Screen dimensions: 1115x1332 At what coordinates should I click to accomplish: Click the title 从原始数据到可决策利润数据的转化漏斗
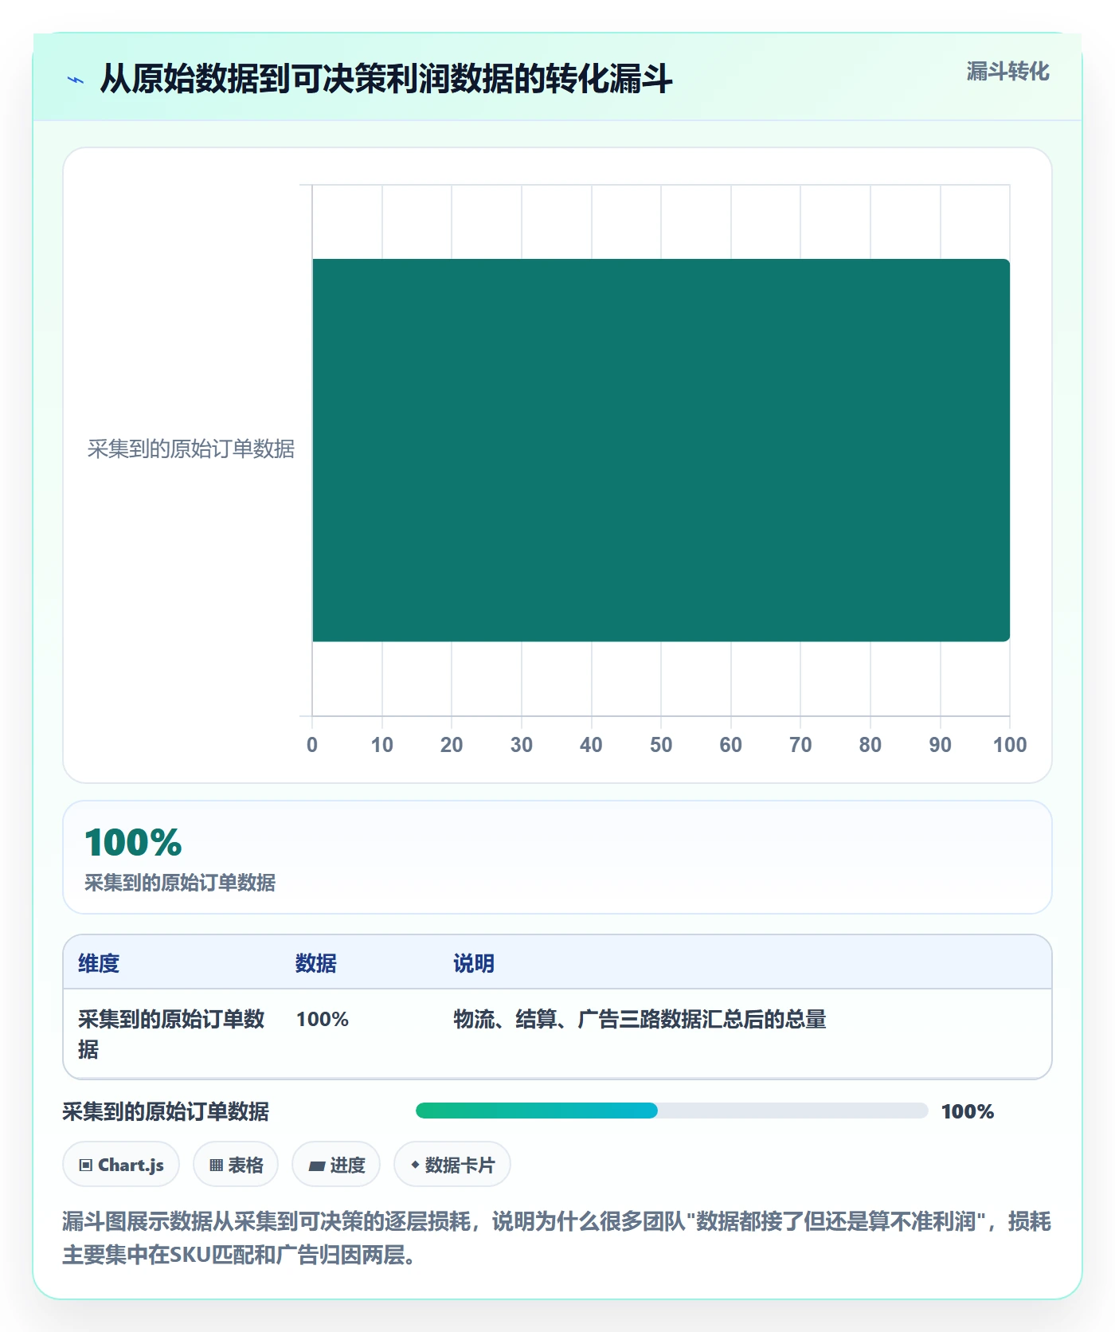(386, 79)
